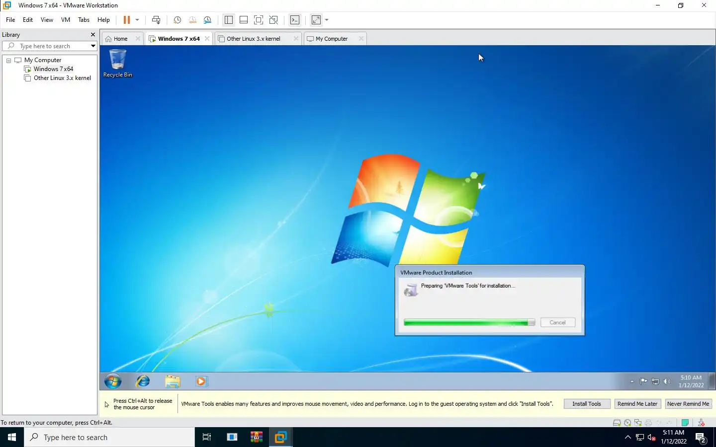Open the Library search filter dropdown
Image resolution: width=716 pixels, height=447 pixels.
pyautogui.click(x=93, y=46)
